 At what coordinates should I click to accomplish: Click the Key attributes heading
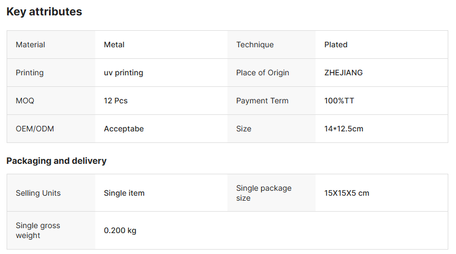pyautogui.click(x=44, y=12)
